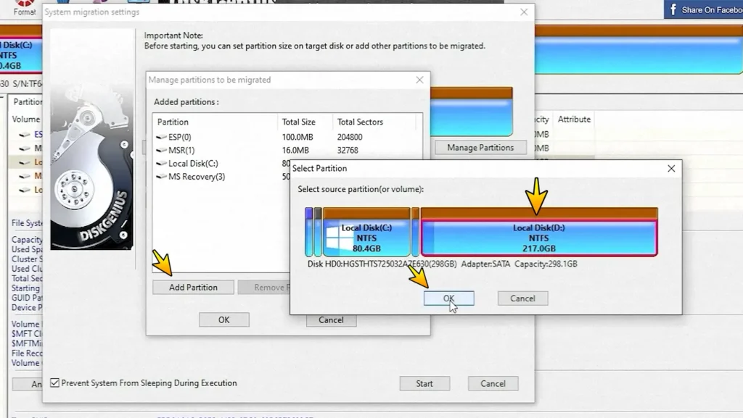Image resolution: width=743 pixels, height=418 pixels.
Task: Close the Manage partitions to be migrated dialog
Action: pyautogui.click(x=419, y=80)
